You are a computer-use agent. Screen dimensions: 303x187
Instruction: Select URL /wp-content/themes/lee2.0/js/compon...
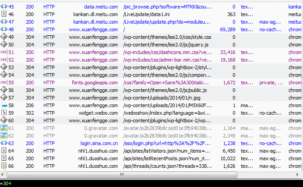(167, 75)
